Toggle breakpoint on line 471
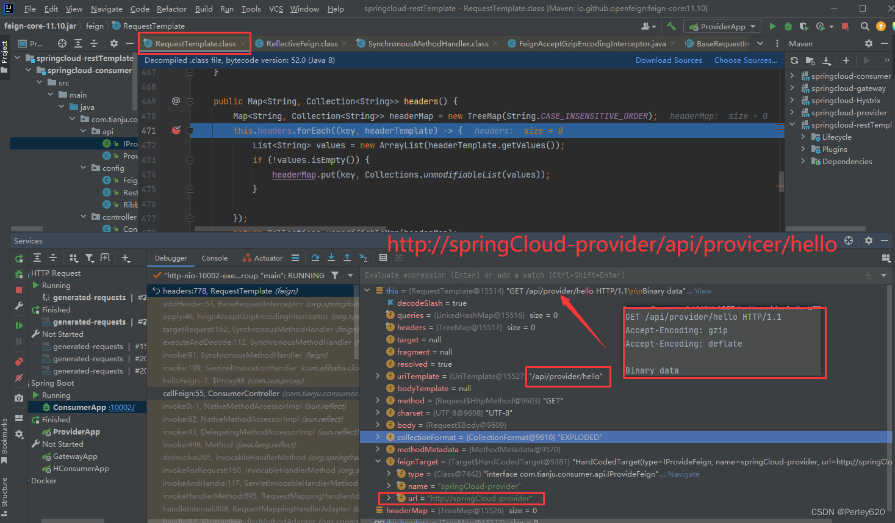 click(176, 131)
